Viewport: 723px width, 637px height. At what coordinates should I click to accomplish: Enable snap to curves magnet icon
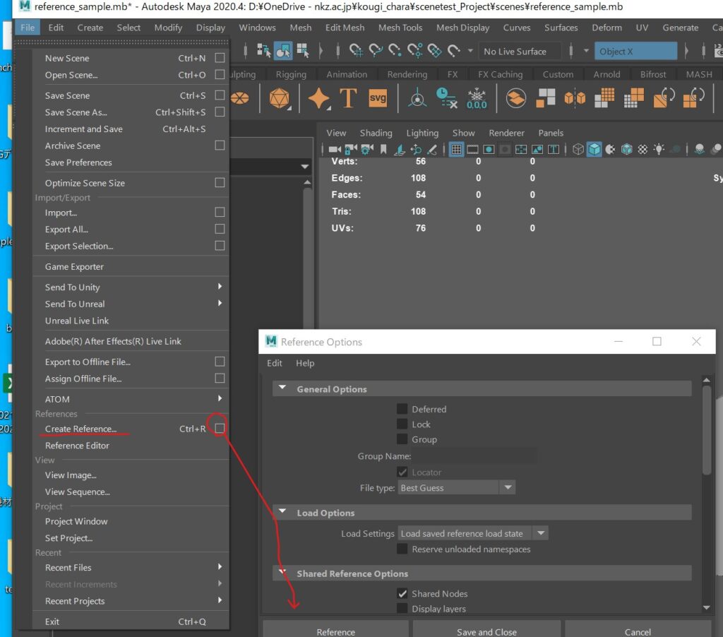[376, 51]
